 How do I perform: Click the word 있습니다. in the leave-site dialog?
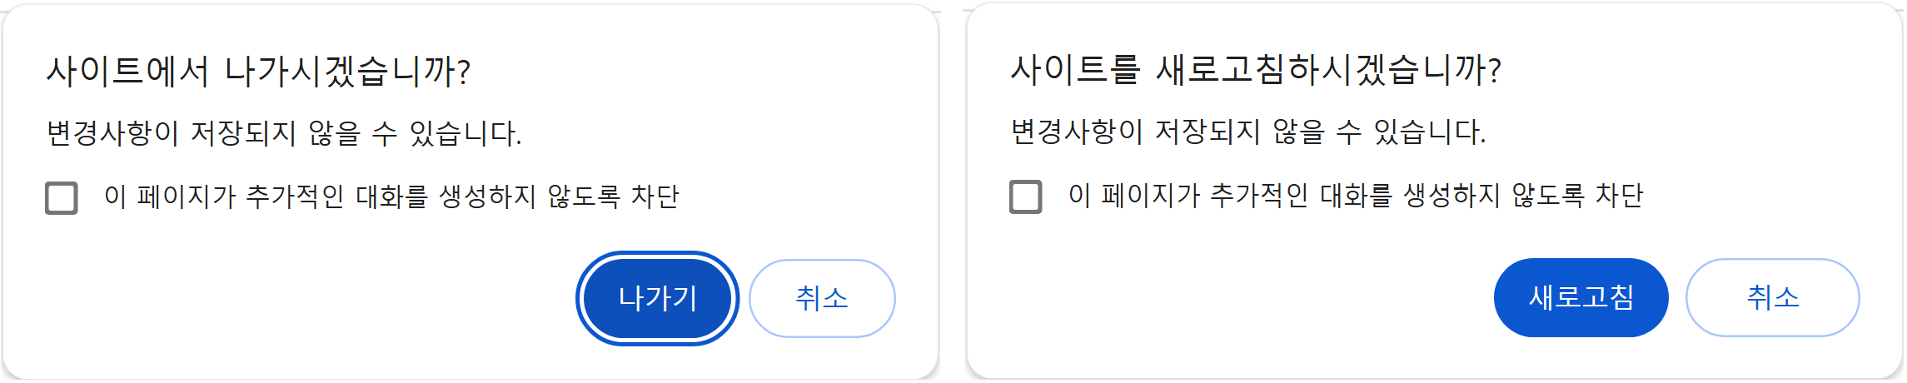click(x=466, y=133)
